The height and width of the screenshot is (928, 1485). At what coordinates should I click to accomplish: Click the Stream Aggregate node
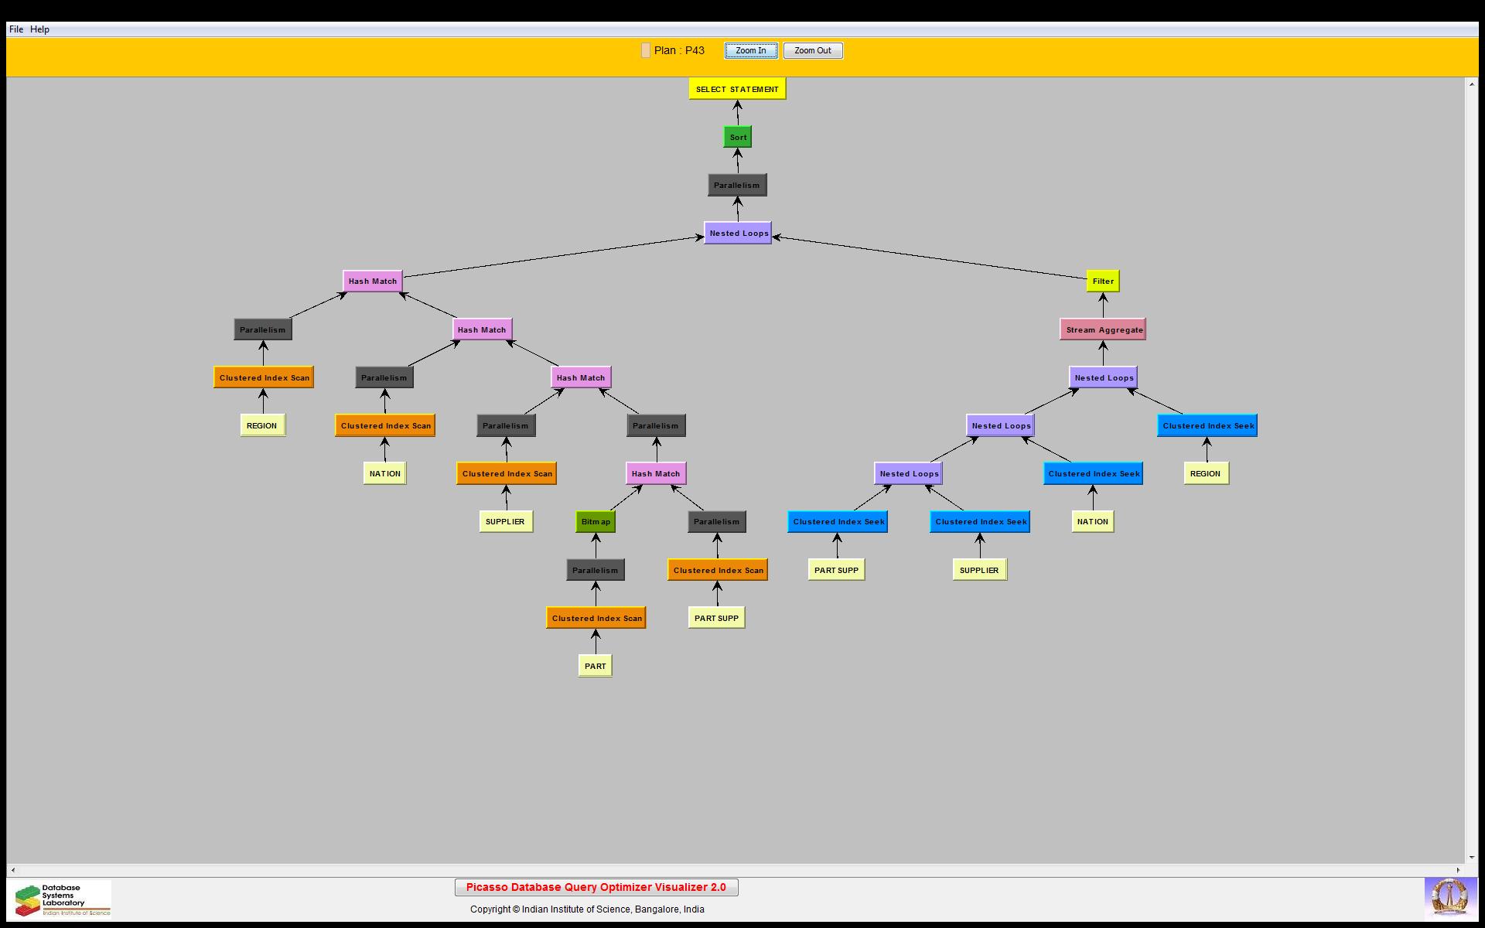[1103, 330]
